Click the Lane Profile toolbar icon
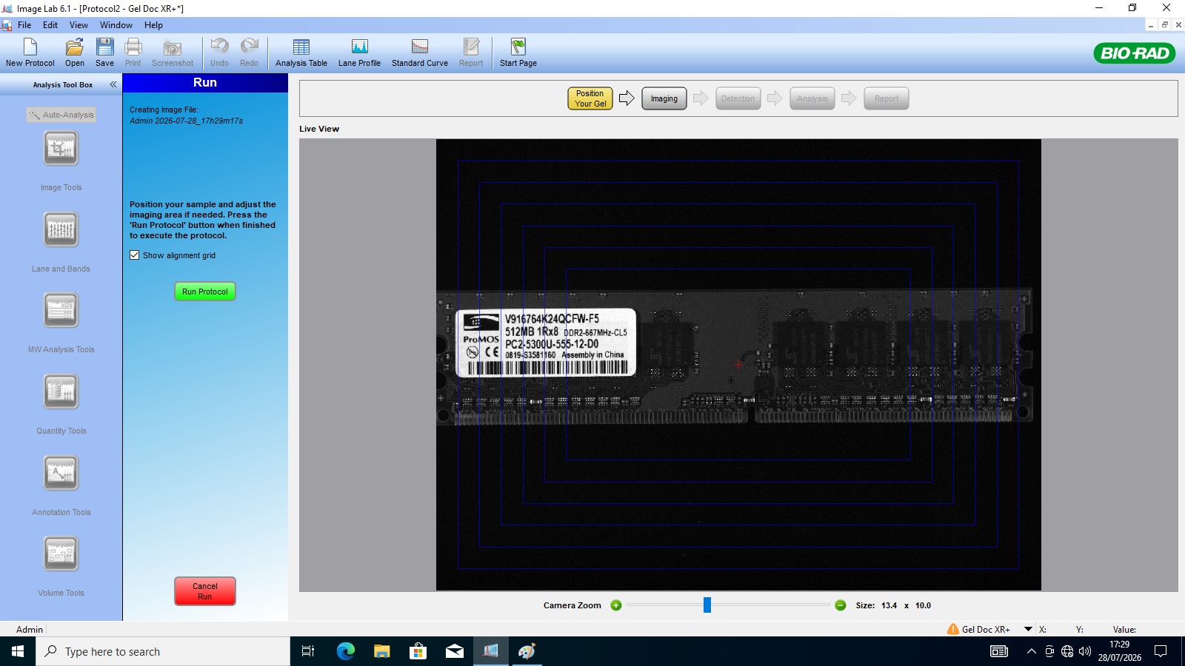1185x666 pixels. [359, 53]
